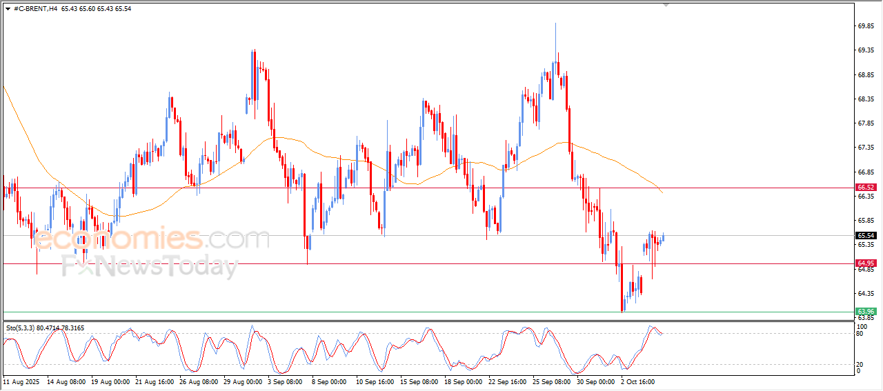Viewport: 883px width, 391px height.
Task: Click the stochastic 80 level scale label
Action: (x=860, y=334)
